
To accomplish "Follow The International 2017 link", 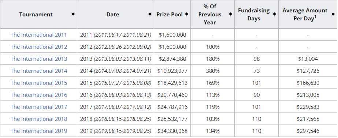I will pos(39,107).
